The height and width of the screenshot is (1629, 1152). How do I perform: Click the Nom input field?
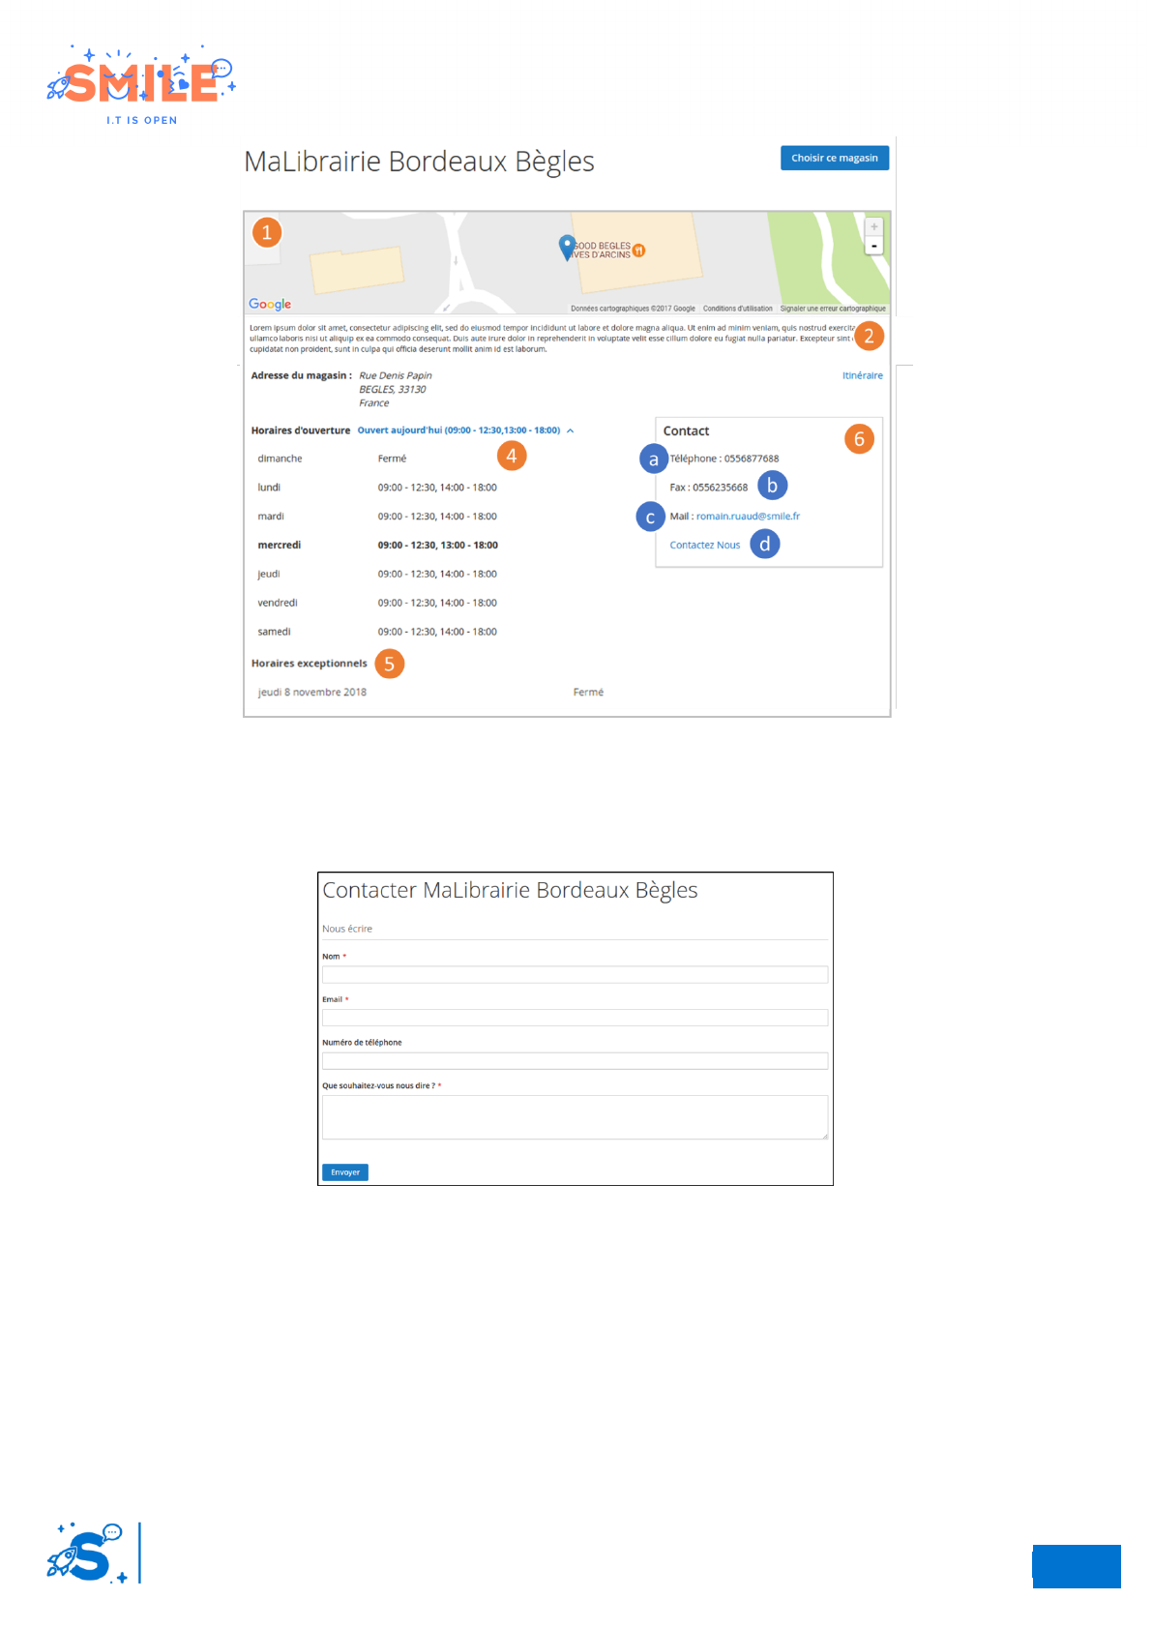click(x=575, y=975)
